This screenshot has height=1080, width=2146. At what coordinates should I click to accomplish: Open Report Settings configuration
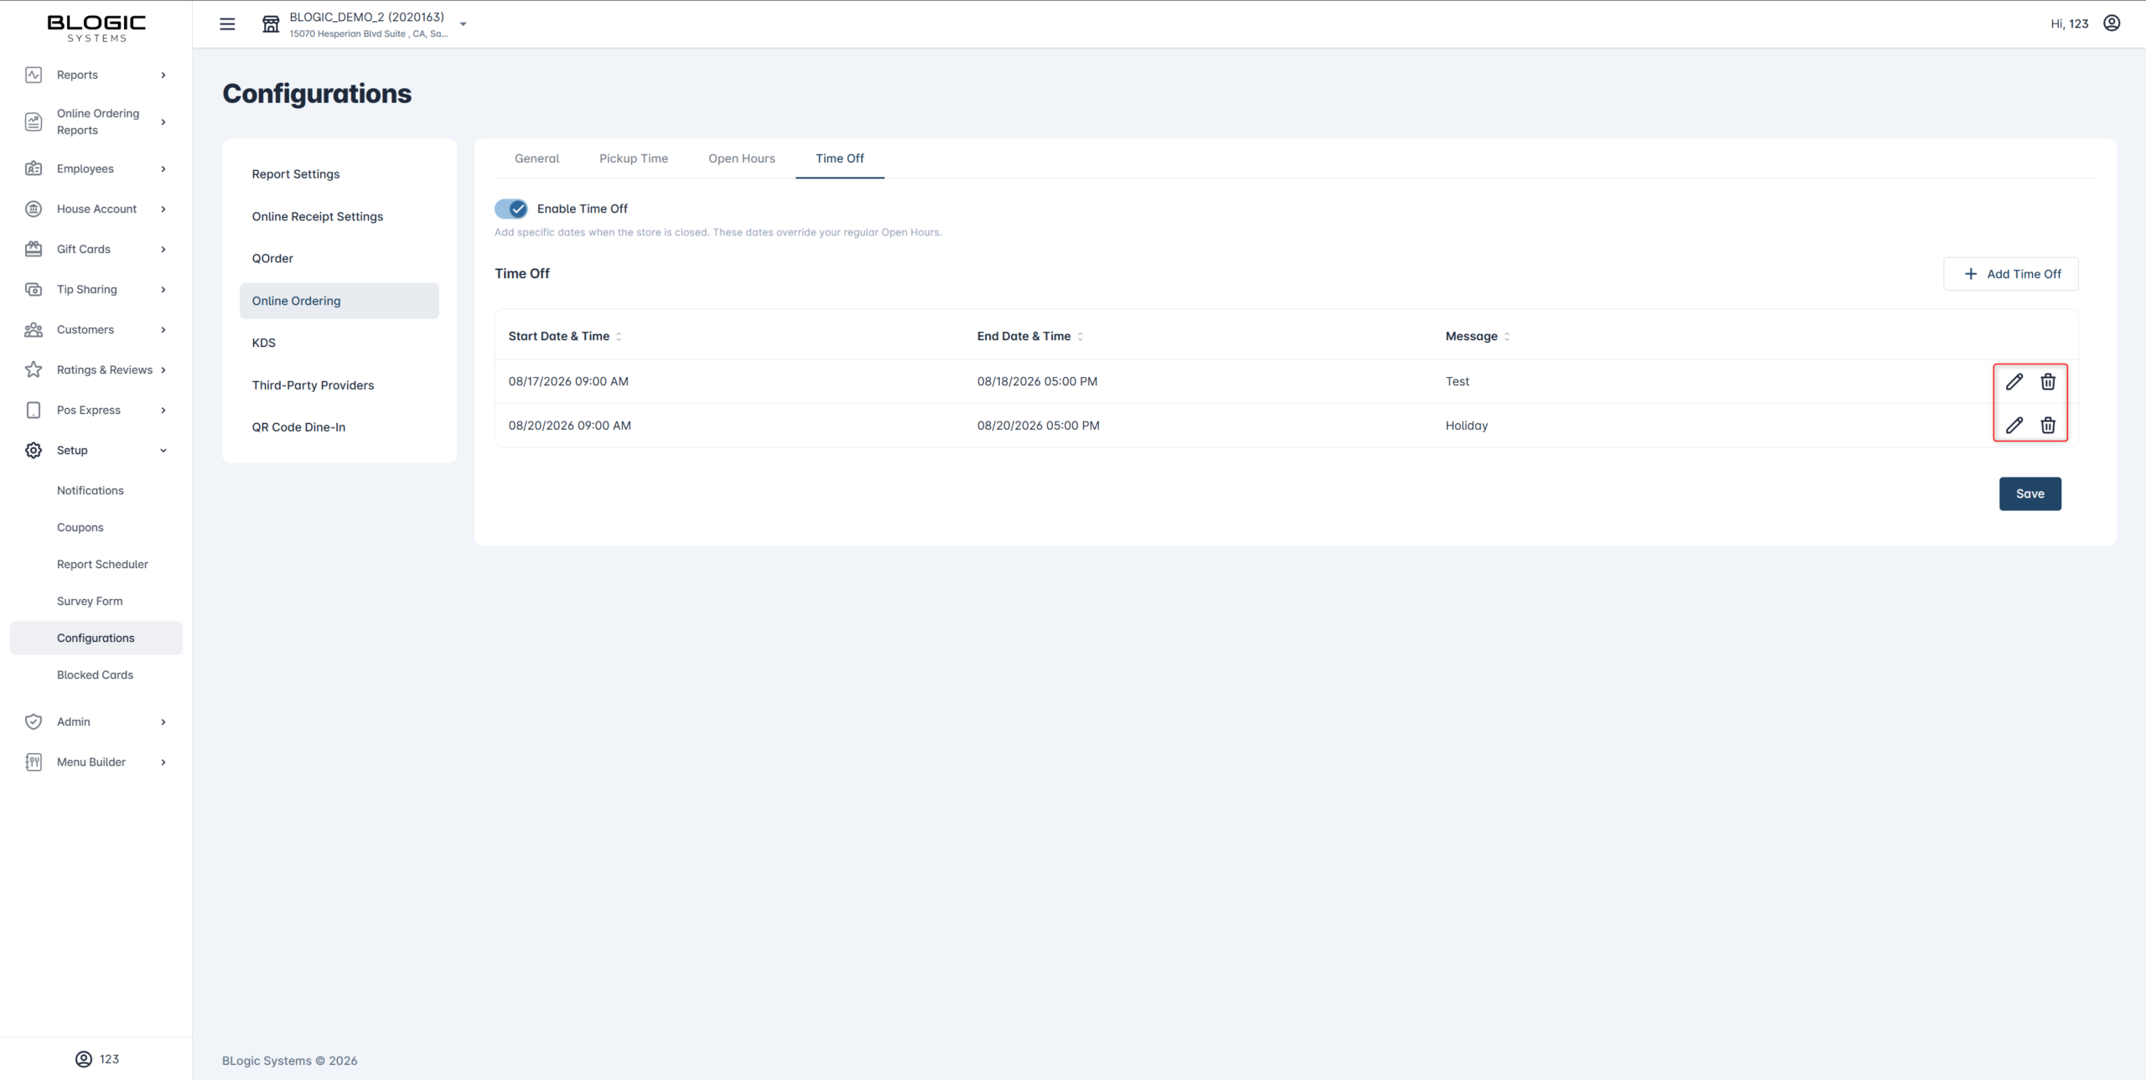coord(339,174)
